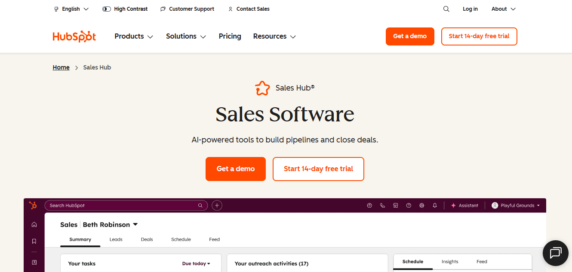
Task: Open settings gear in dashboard toolbar
Action: point(421,205)
